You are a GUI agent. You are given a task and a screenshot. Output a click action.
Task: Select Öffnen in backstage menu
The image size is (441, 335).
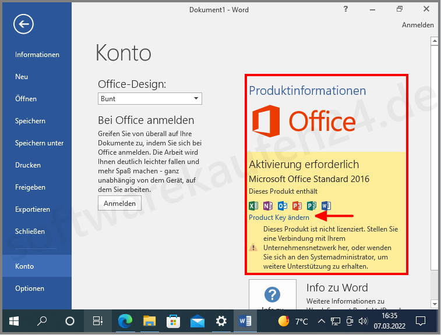point(37,99)
